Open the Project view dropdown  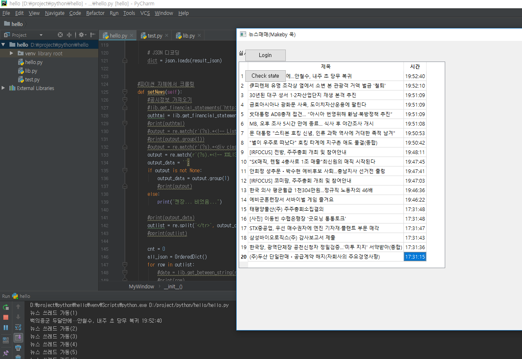pyautogui.click(x=41, y=36)
